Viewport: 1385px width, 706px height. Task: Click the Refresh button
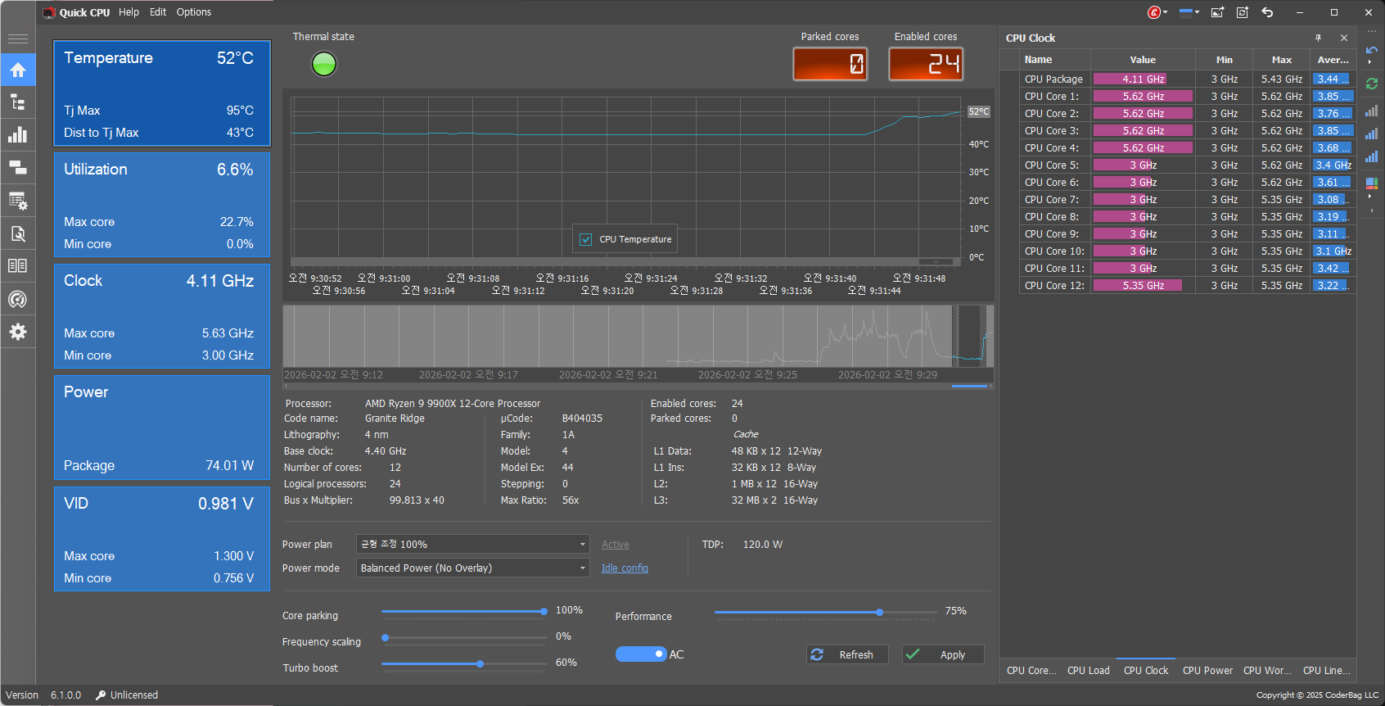(847, 654)
